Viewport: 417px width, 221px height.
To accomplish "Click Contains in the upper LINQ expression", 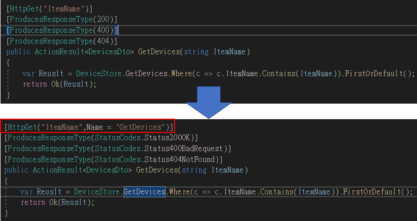I will [x=279, y=74].
